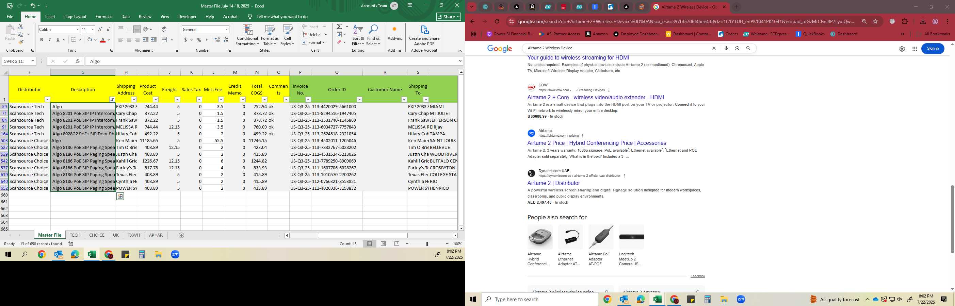This screenshot has height=306, width=955.
Task: Open 'Airtame 2 Price | Hybrid Conferencing' result
Action: click(597, 143)
